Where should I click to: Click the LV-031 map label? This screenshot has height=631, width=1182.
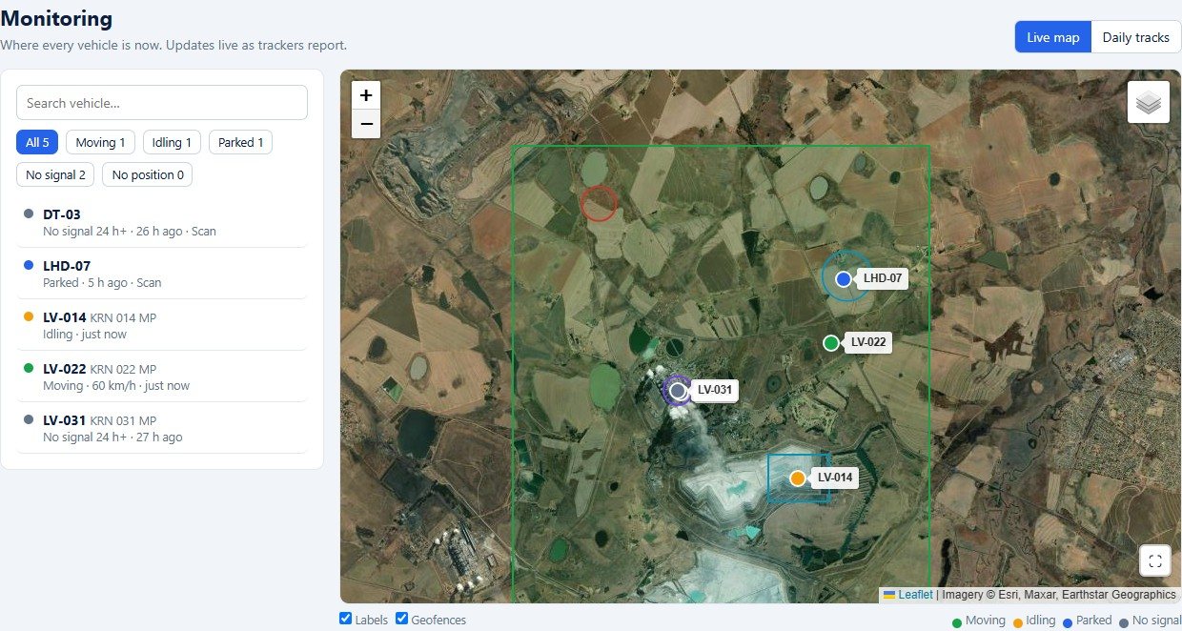[x=715, y=390]
